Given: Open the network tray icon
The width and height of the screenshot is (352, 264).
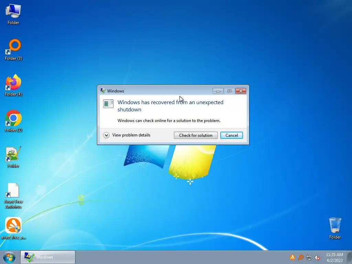Looking at the screenshot, I should coord(309,257).
